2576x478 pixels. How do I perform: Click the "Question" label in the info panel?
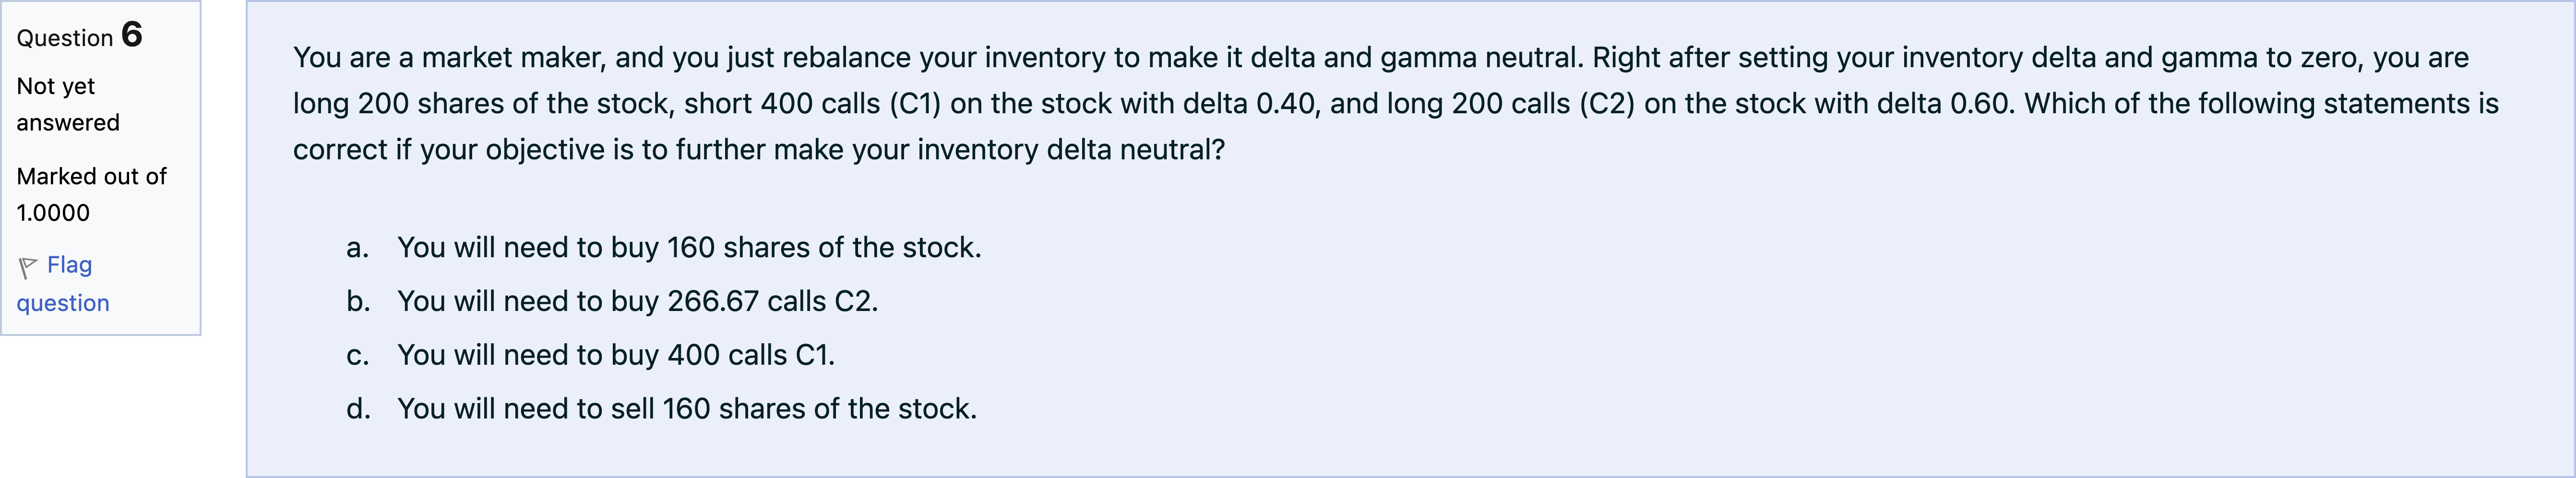64,38
